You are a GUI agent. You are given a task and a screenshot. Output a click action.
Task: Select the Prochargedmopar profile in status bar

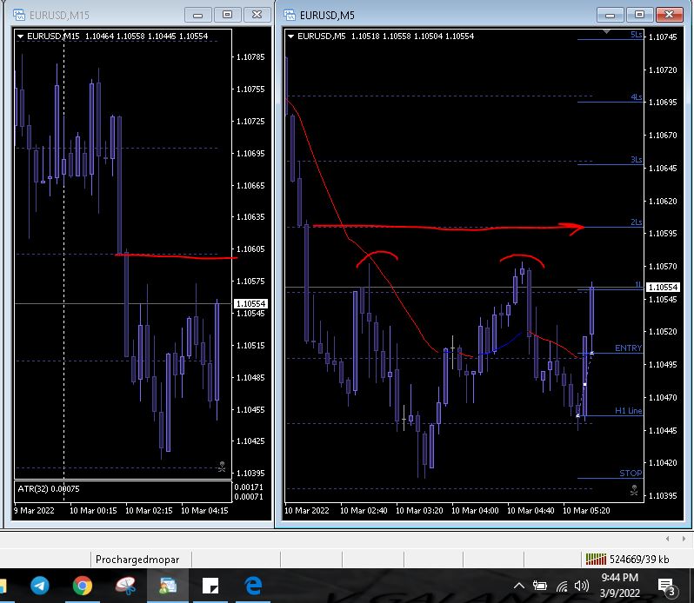click(x=137, y=560)
